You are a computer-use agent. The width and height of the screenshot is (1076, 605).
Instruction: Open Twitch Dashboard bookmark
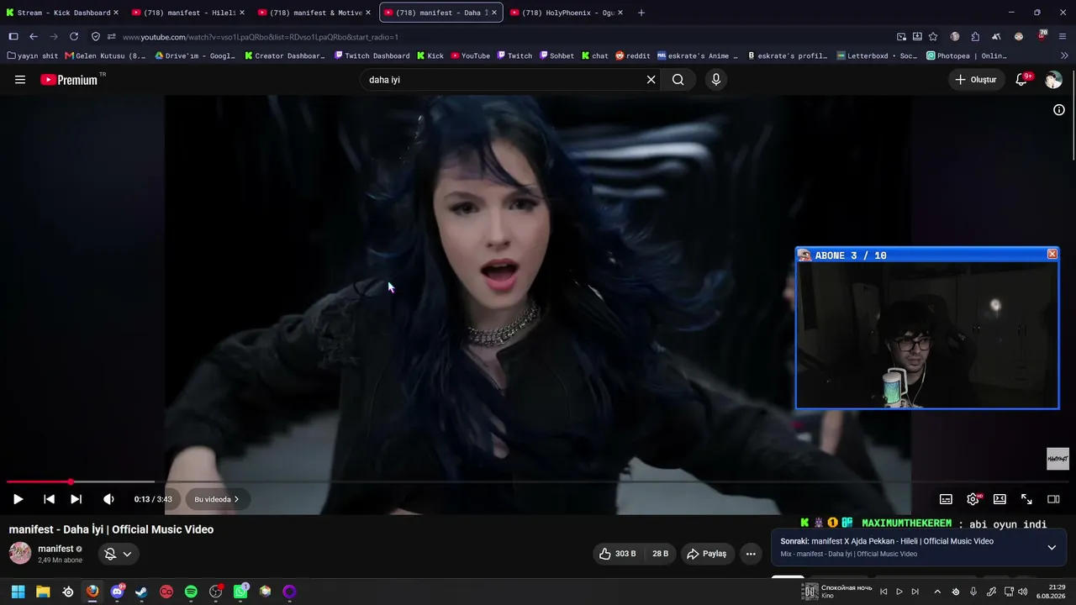pos(372,56)
